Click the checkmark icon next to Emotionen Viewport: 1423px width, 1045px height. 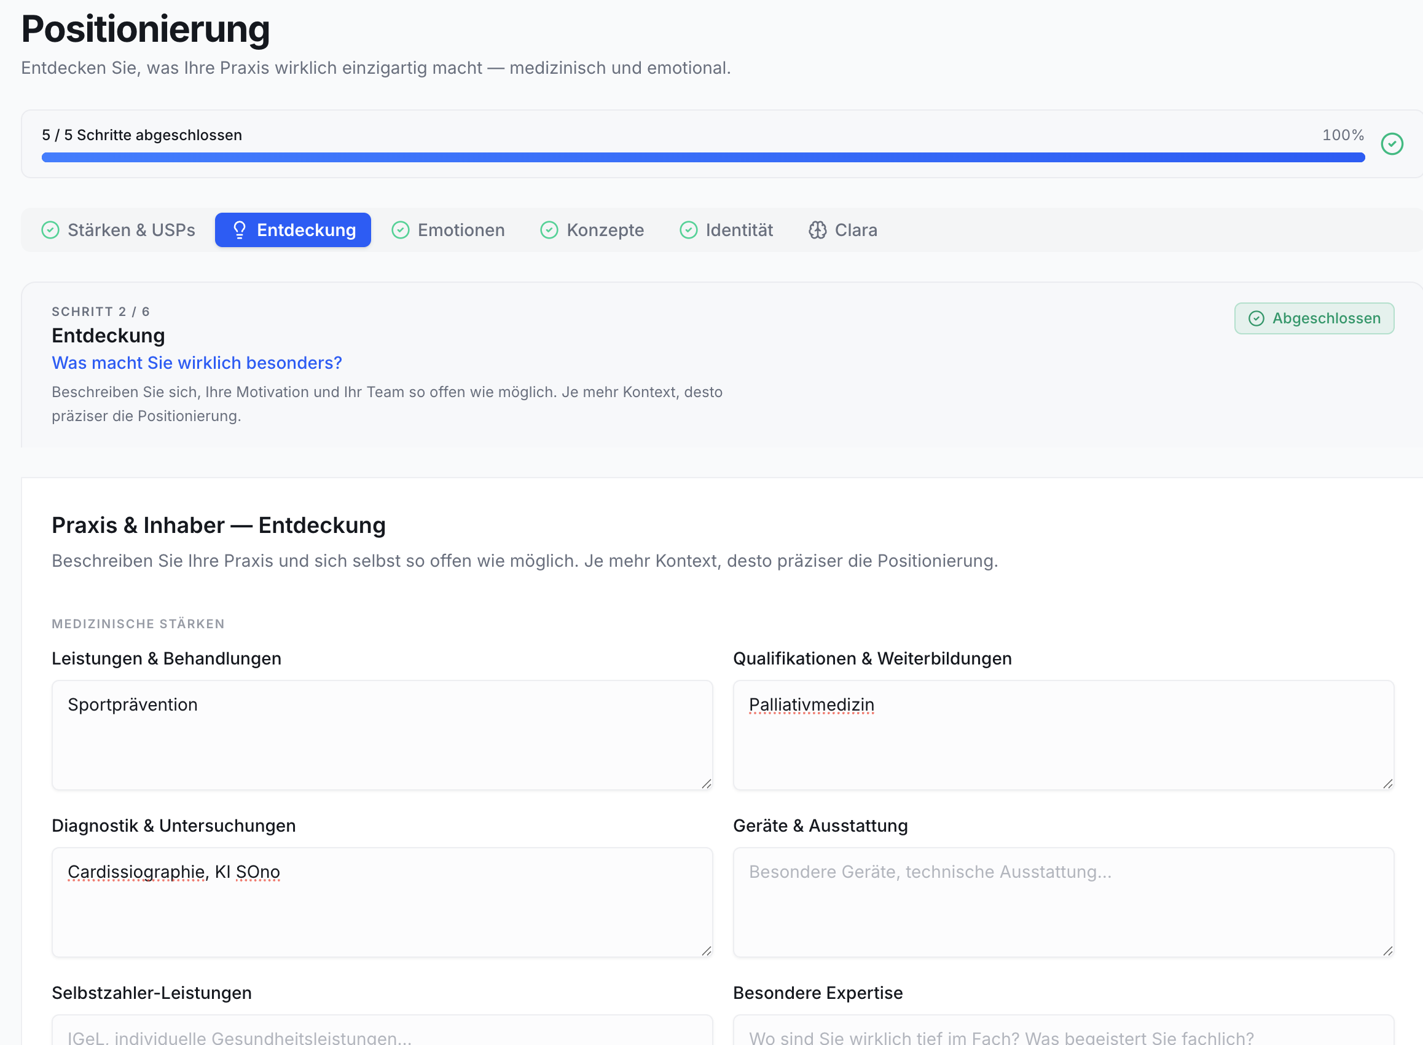(400, 231)
